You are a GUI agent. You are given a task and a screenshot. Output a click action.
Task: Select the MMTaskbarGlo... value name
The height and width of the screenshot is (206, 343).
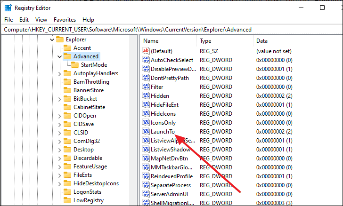coord(171,167)
